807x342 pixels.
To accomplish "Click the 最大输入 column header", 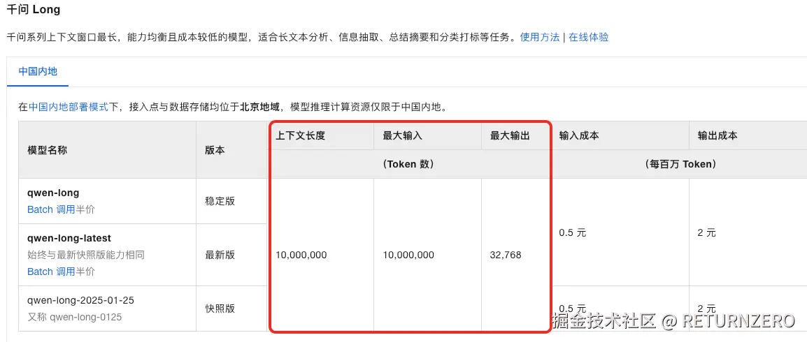I will tap(403, 136).
